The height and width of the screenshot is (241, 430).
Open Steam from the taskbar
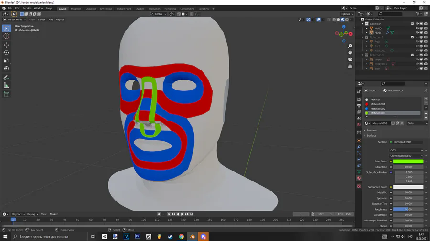170,237
